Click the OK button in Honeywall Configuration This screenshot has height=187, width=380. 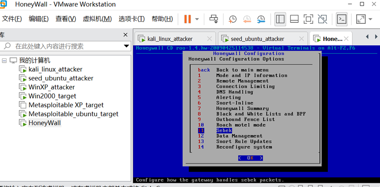(x=250, y=158)
